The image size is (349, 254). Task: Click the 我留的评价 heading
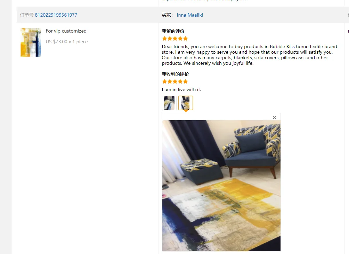tap(173, 31)
